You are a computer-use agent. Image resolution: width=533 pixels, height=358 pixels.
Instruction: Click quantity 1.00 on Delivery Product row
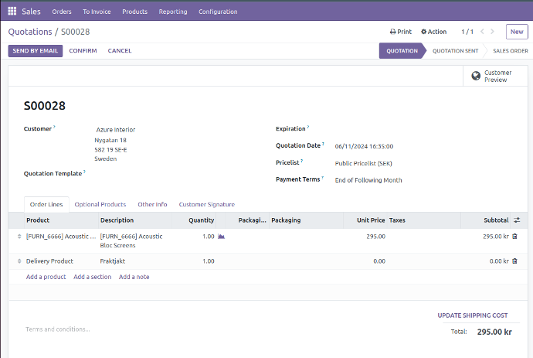point(208,261)
